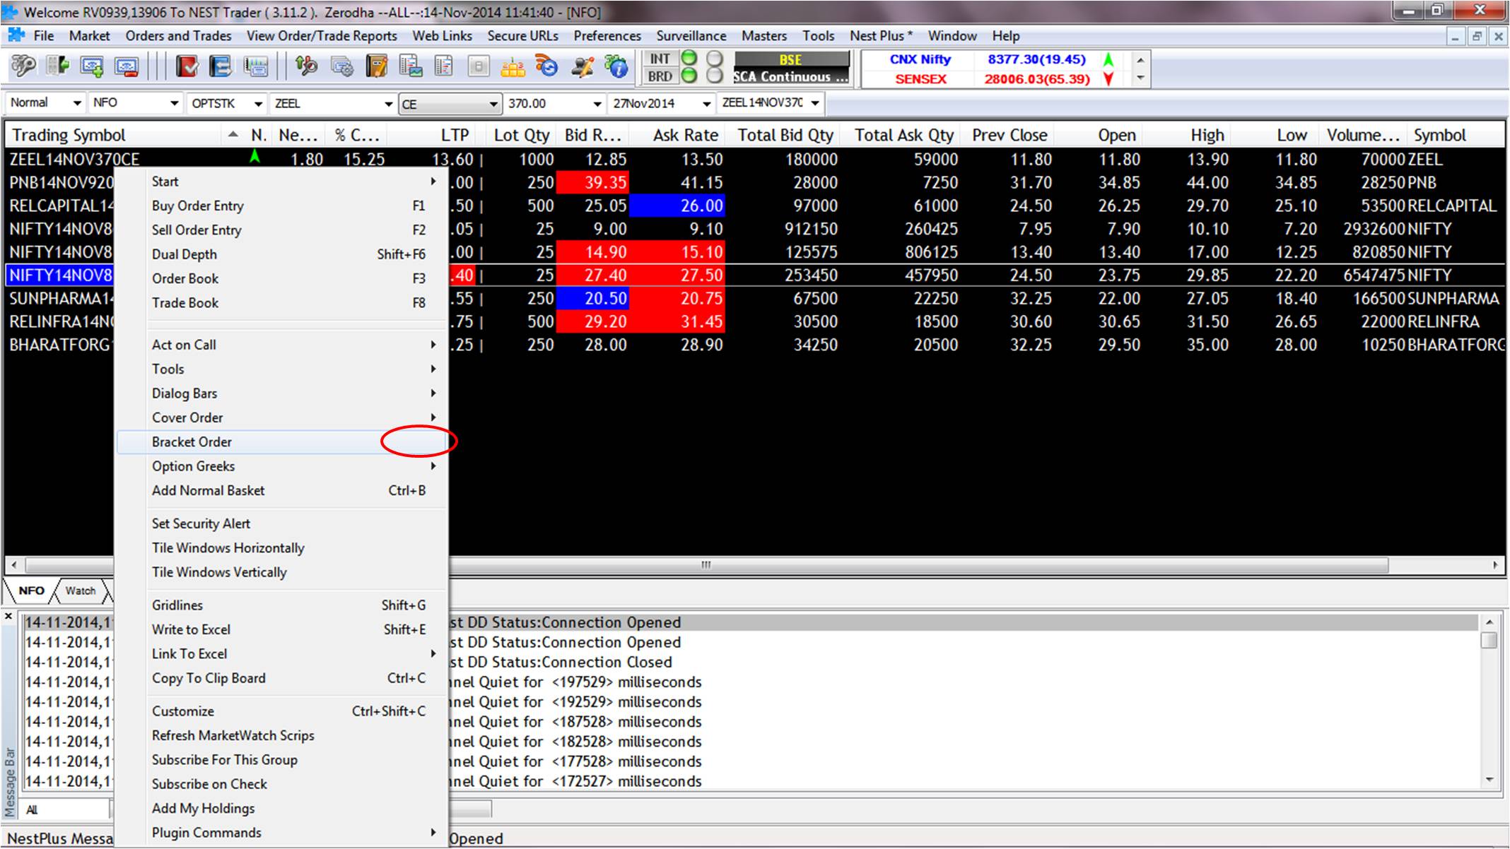
Task: Open the Nest Plus menu
Action: pos(881,36)
